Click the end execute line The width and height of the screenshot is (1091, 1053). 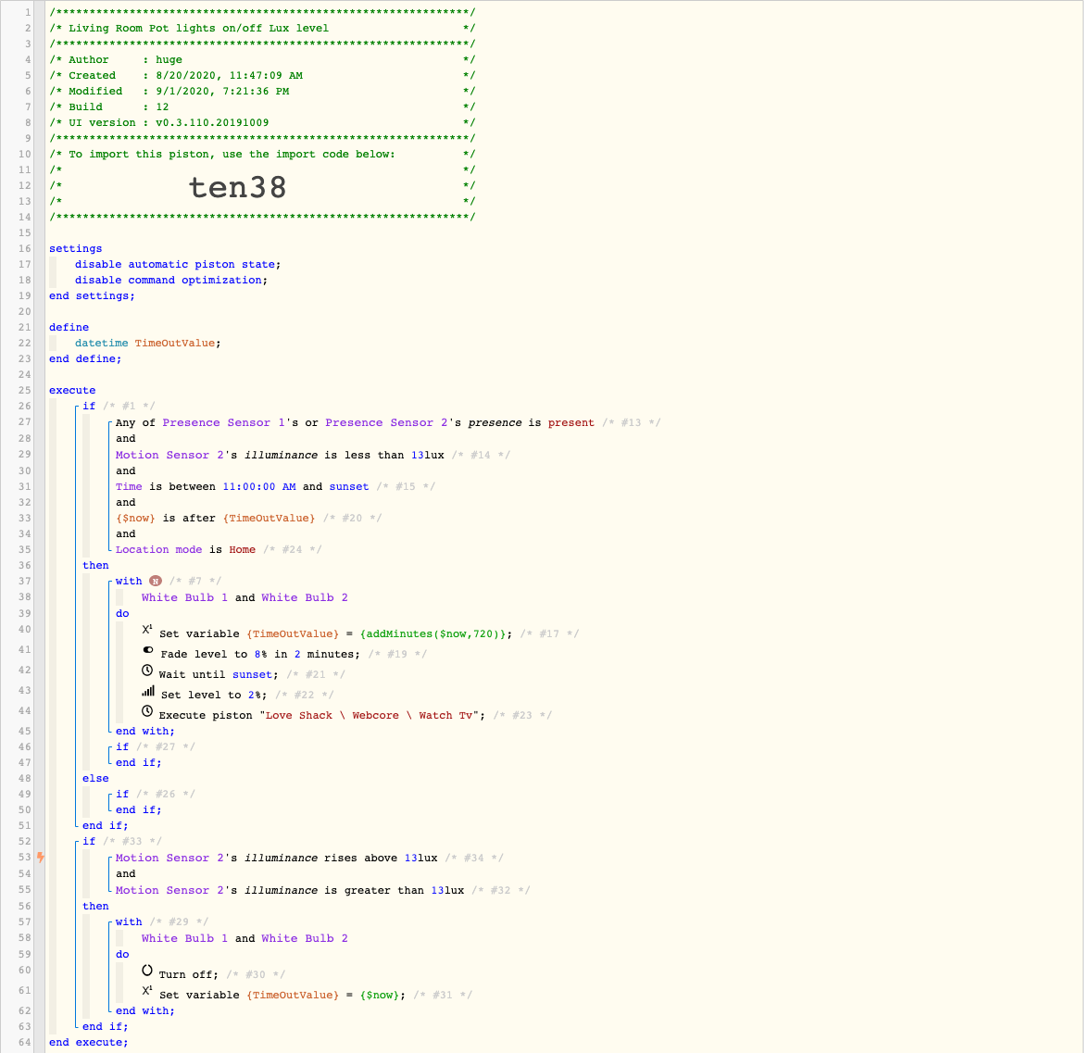point(88,1043)
